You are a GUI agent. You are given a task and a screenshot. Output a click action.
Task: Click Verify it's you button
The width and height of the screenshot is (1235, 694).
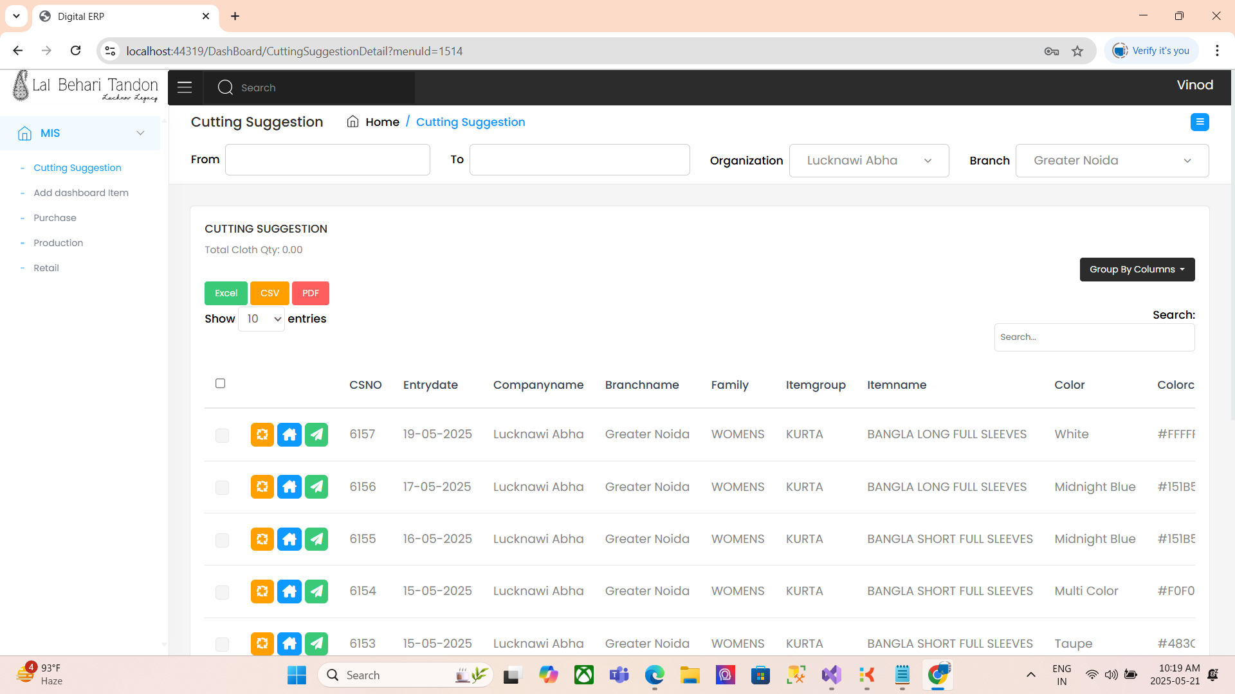tap(1151, 51)
